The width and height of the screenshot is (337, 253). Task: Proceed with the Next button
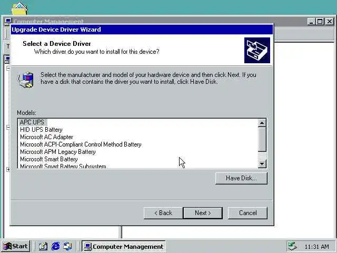(x=203, y=213)
